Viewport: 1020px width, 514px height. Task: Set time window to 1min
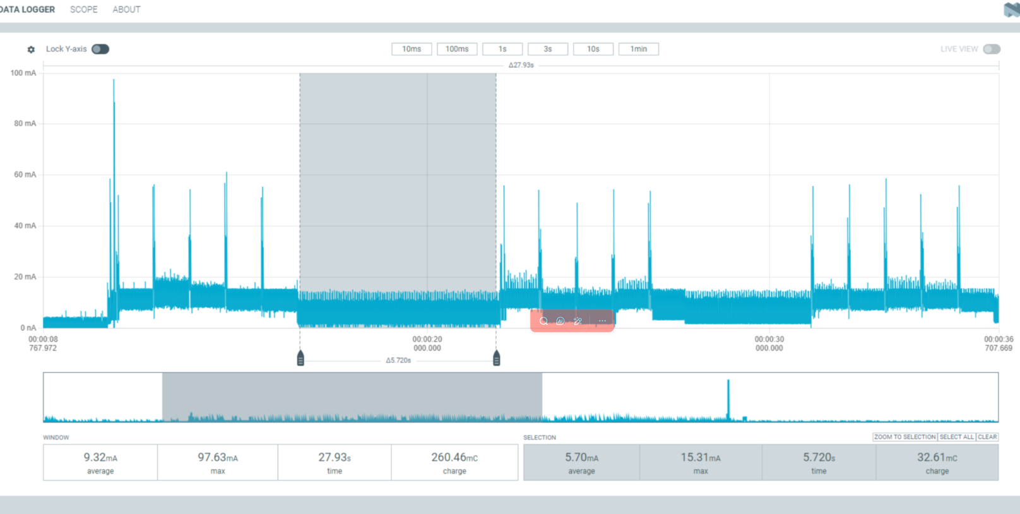pyautogui.click(x=638, y=49)
